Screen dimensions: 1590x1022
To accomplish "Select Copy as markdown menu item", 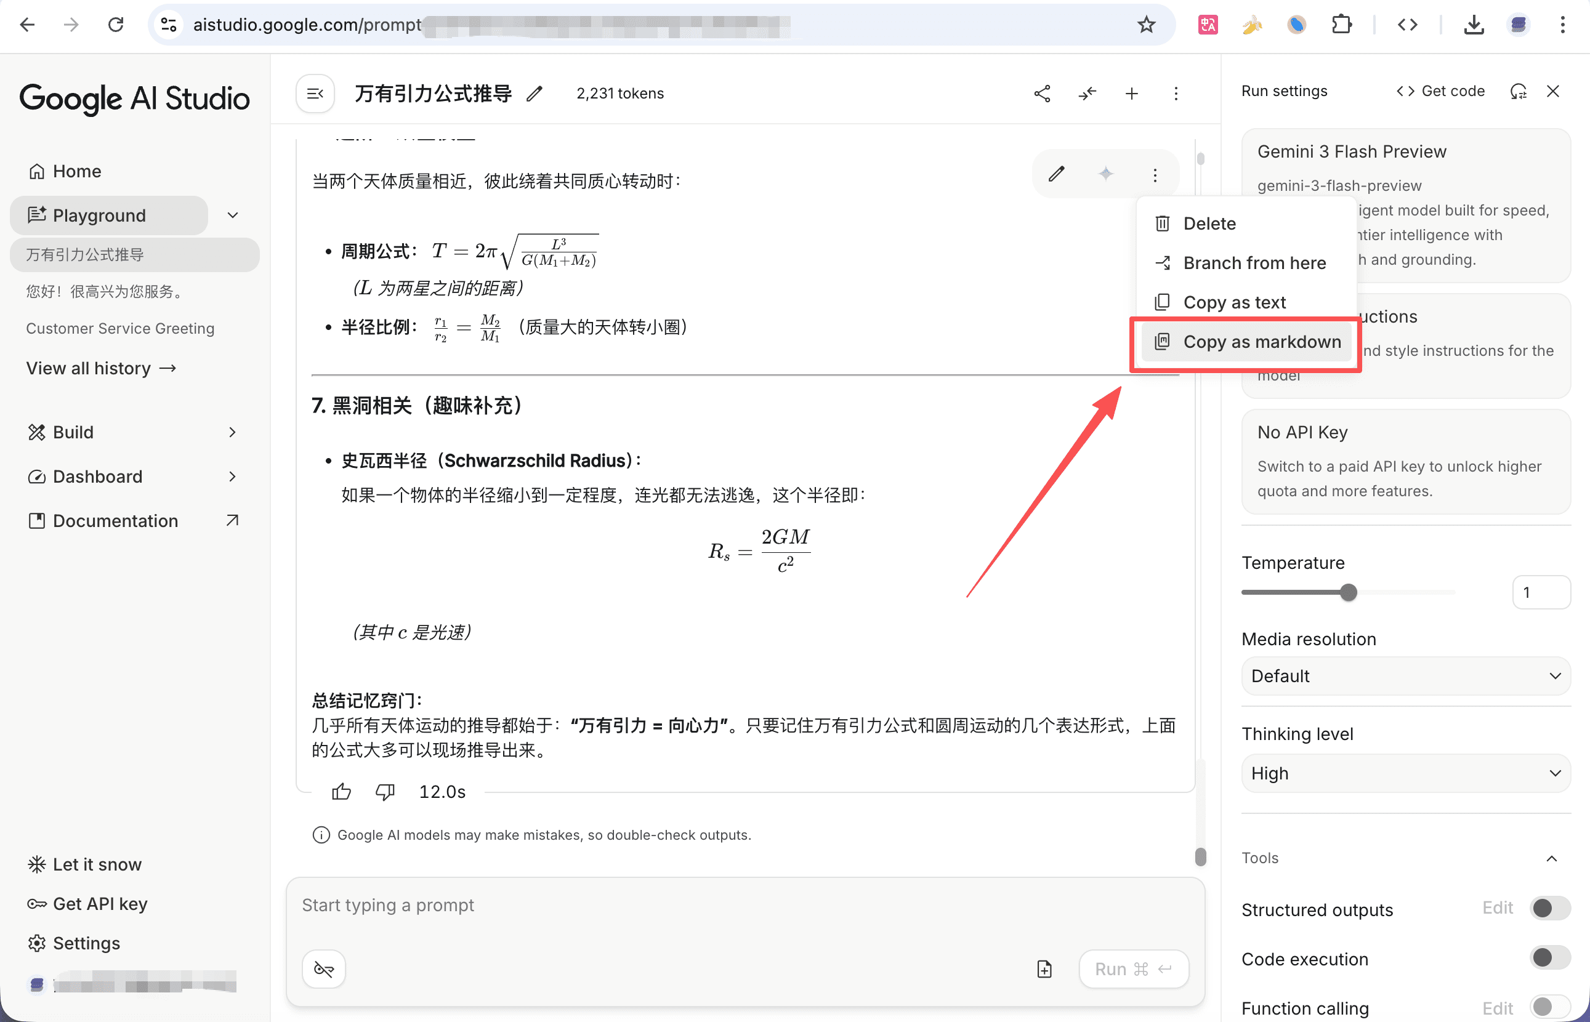I will (1246, 342).
